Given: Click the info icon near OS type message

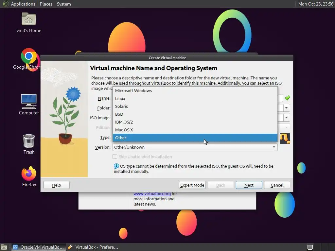Looking at the screenshot, I should point(116,166).
